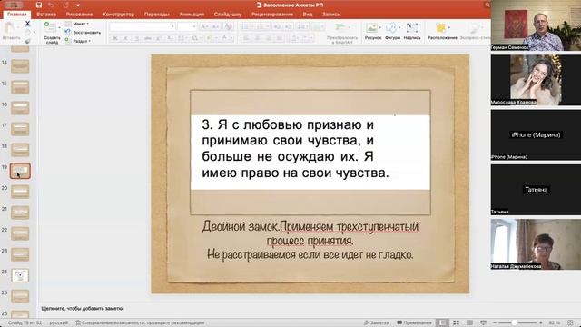This screenshot has width=581, height=327.
Task: Open the font name combo box
Action: (x=143, y=26)
